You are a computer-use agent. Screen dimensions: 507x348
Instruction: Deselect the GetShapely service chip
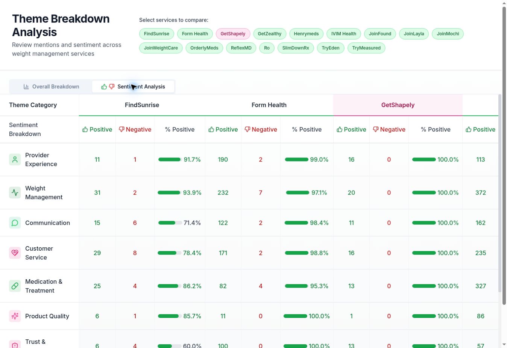coord(233,34)
